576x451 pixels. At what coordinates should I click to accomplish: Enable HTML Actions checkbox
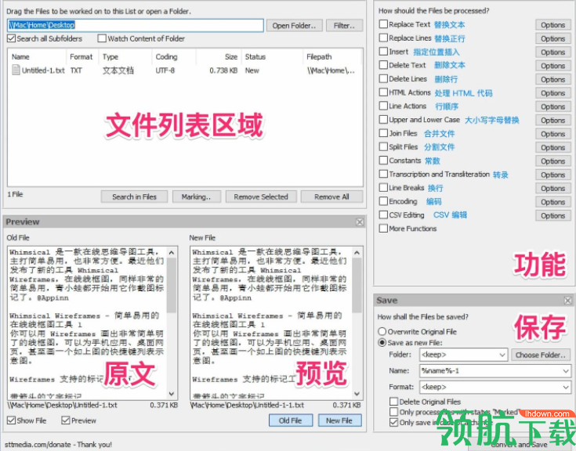[x=383, y=92]
